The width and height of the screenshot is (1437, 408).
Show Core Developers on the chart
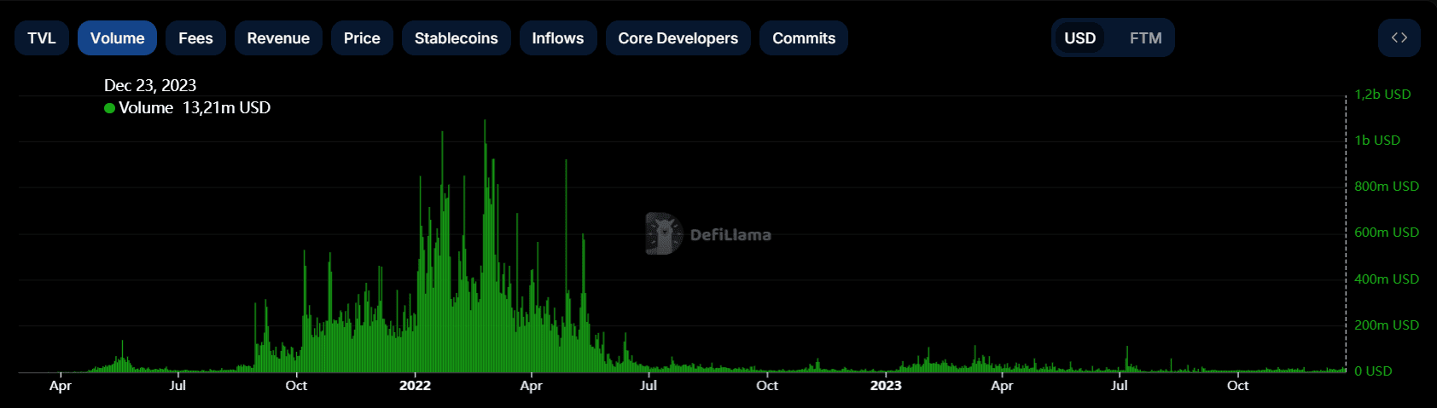(x=678, y=38)
